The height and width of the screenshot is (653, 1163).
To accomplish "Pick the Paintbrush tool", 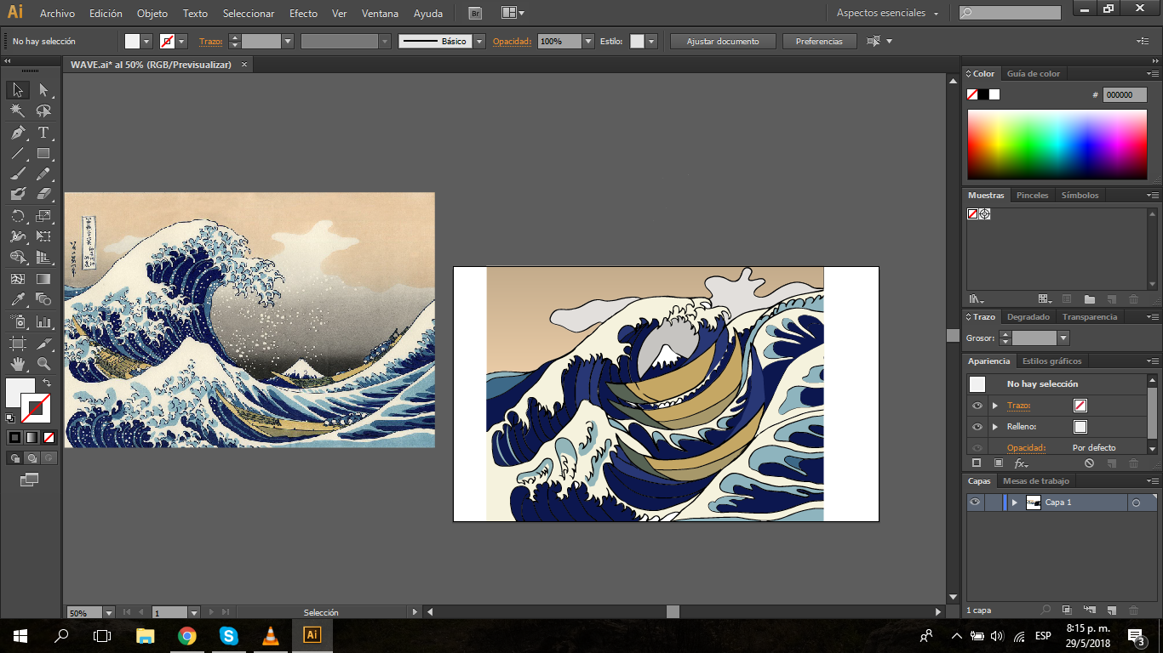I will coord(18,173).
